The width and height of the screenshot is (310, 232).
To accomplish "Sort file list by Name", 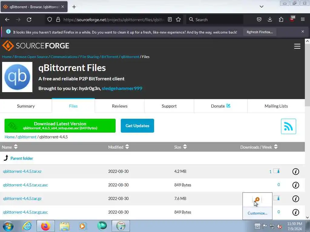I will 10,147.
